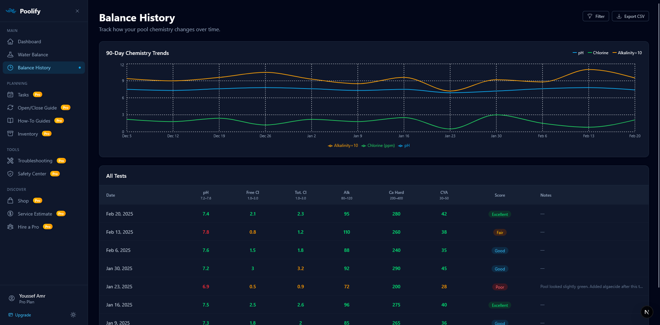Toggle Chlorine (ppm) in the bottom chart legend
This screenshot has height=325, width=660.
378,146
